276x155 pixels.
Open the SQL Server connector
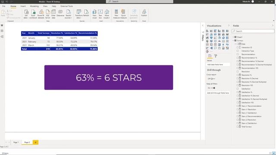pyautogui.click(x=48, y=14)
